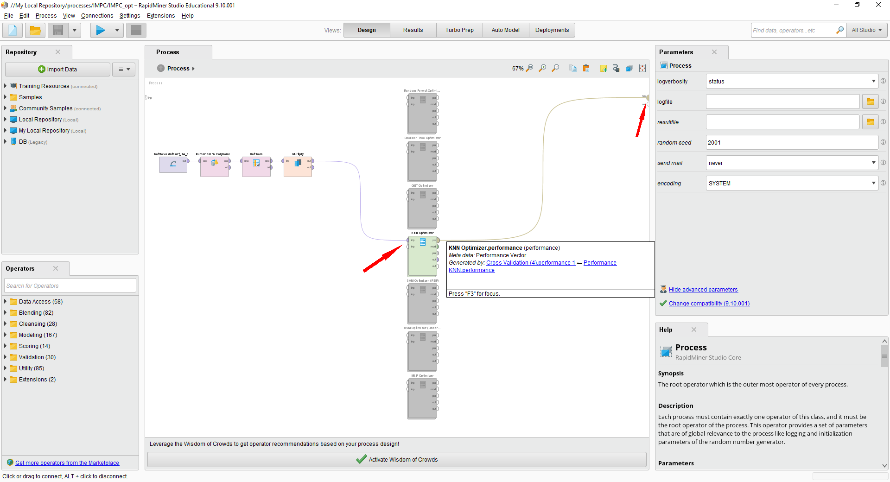Click Hide advanced parameters link
This screenshot has height=482, width=890.
[x=703, y=290]
